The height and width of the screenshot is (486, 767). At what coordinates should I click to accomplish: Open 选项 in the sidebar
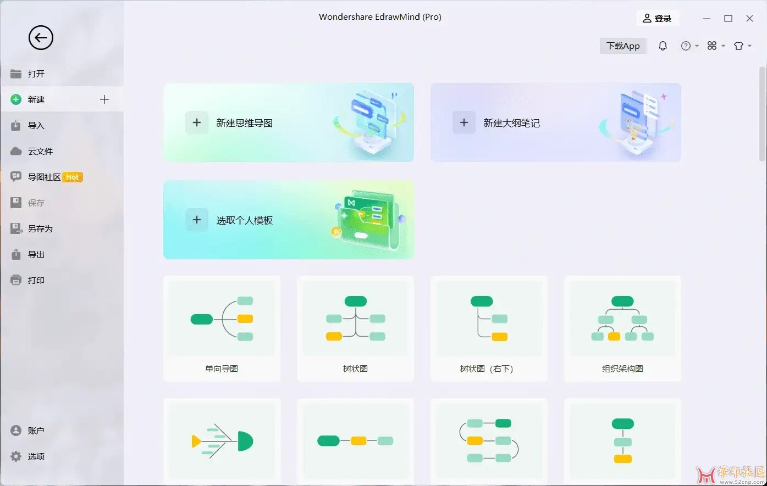[62, 456]
